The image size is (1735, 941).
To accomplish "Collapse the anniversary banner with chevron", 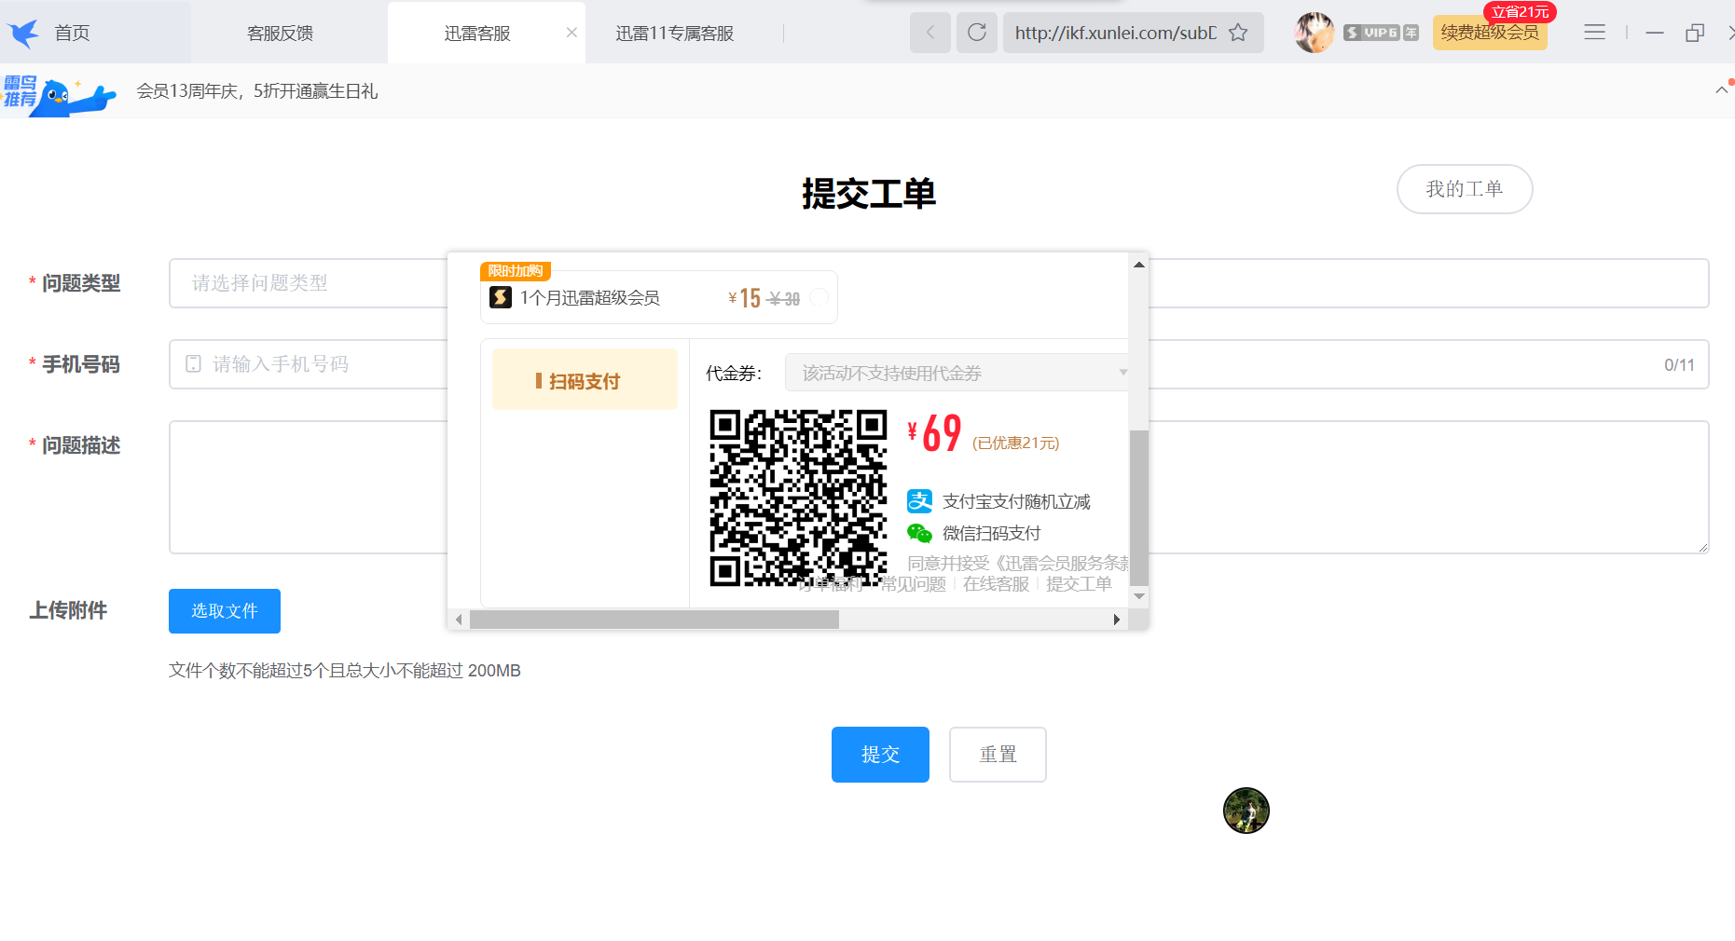I will click(x=1721, y=90).
